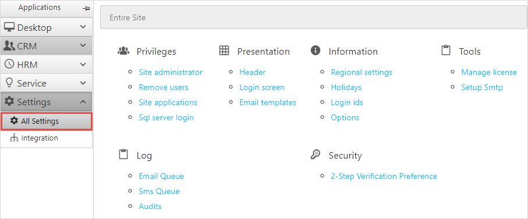Click the Information circle icon
The height and width of the screenshot is (219, 528).
315,51
